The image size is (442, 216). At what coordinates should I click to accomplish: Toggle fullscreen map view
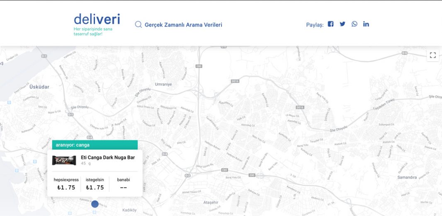(433, 55)
